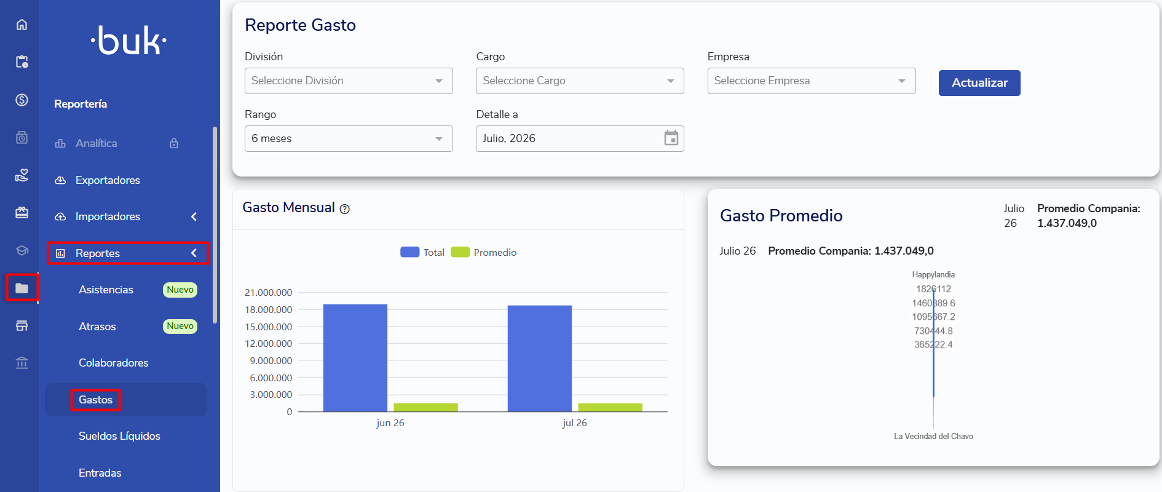Click the graduation cap sidebar icon
Screen dimensions: 1162x492
pyautogui.click(x=22, y=250)
